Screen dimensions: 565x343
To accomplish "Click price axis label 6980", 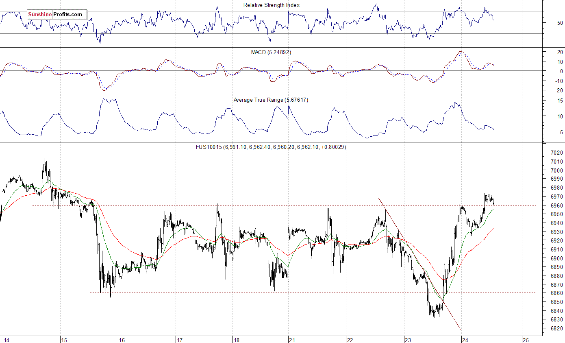I will pos(557,188).
